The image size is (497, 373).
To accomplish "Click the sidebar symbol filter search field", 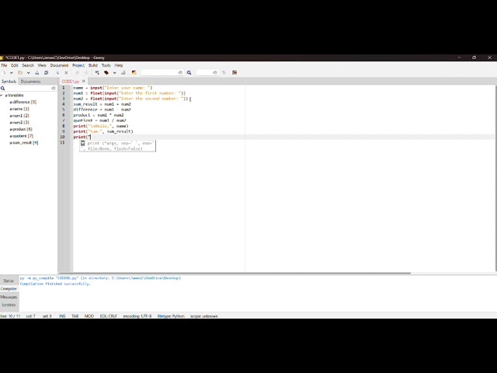I will [28, 88].
